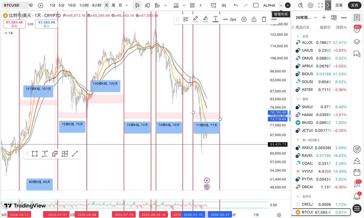Open the calendar icon in right sidebar

(x=357, y=173)
